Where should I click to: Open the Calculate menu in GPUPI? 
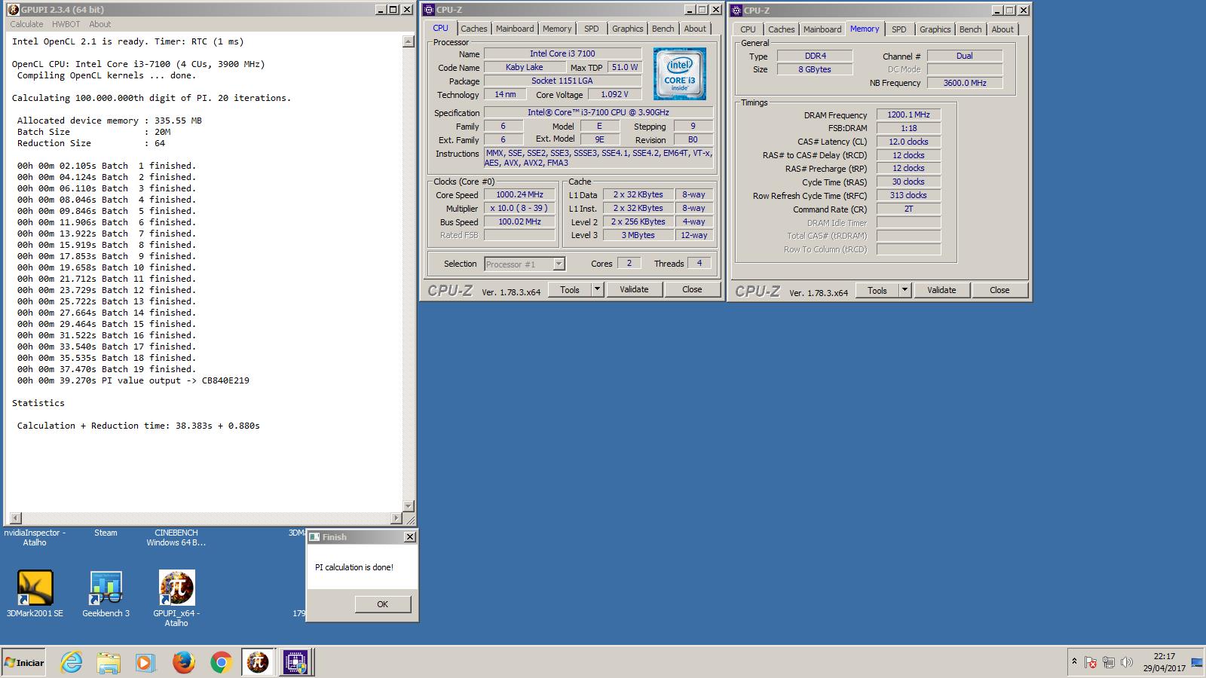click(x=26, y=24)
